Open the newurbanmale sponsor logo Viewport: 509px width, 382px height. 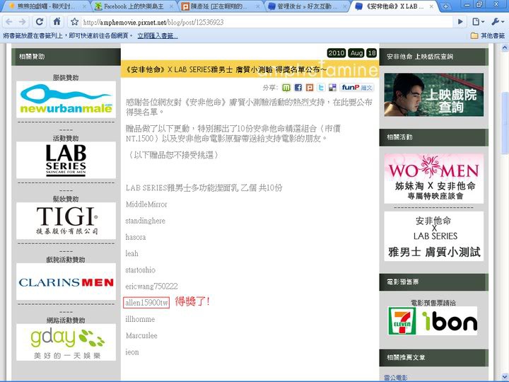pos(66,100)
